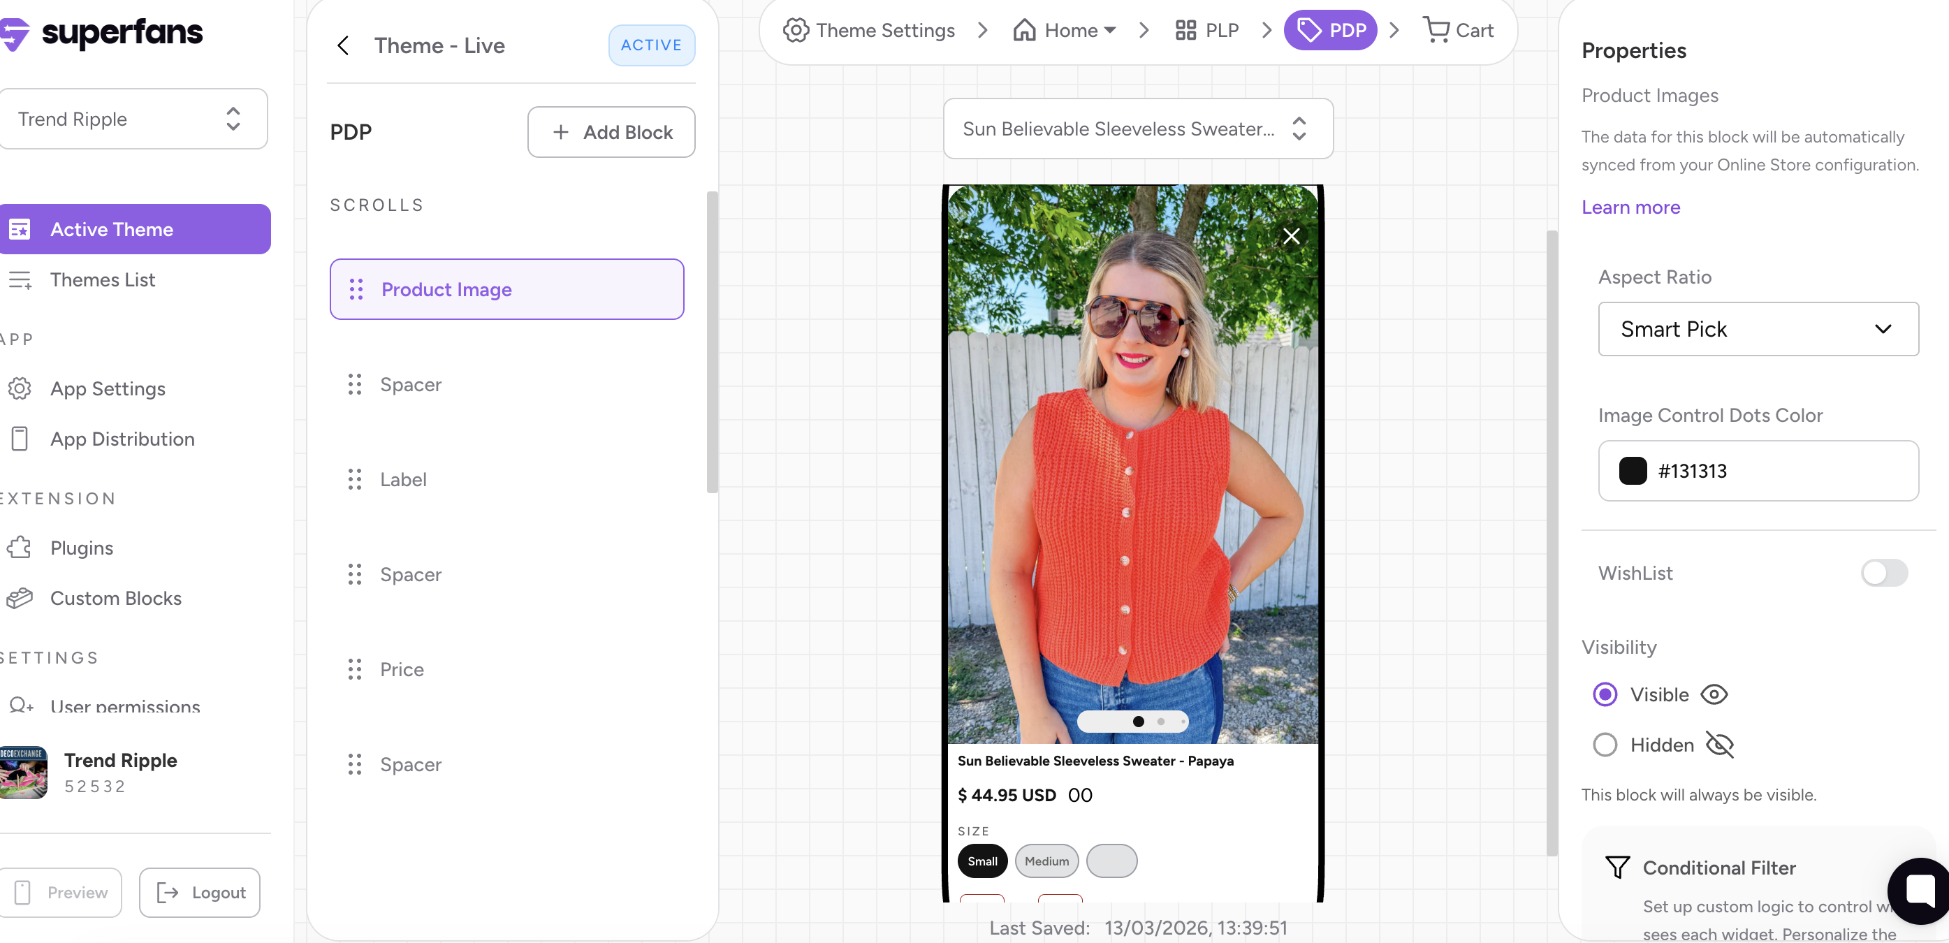Open App Settings gear item
This screenshot has height=943, width=1949.
[107, 388]
